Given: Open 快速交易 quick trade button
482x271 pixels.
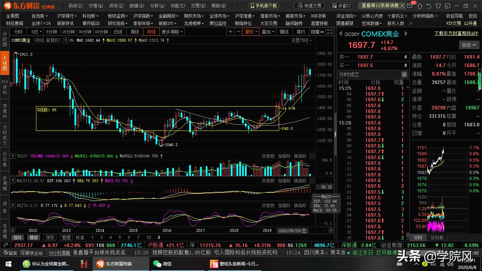Looking at the screenshot, I should click(309, 6).
